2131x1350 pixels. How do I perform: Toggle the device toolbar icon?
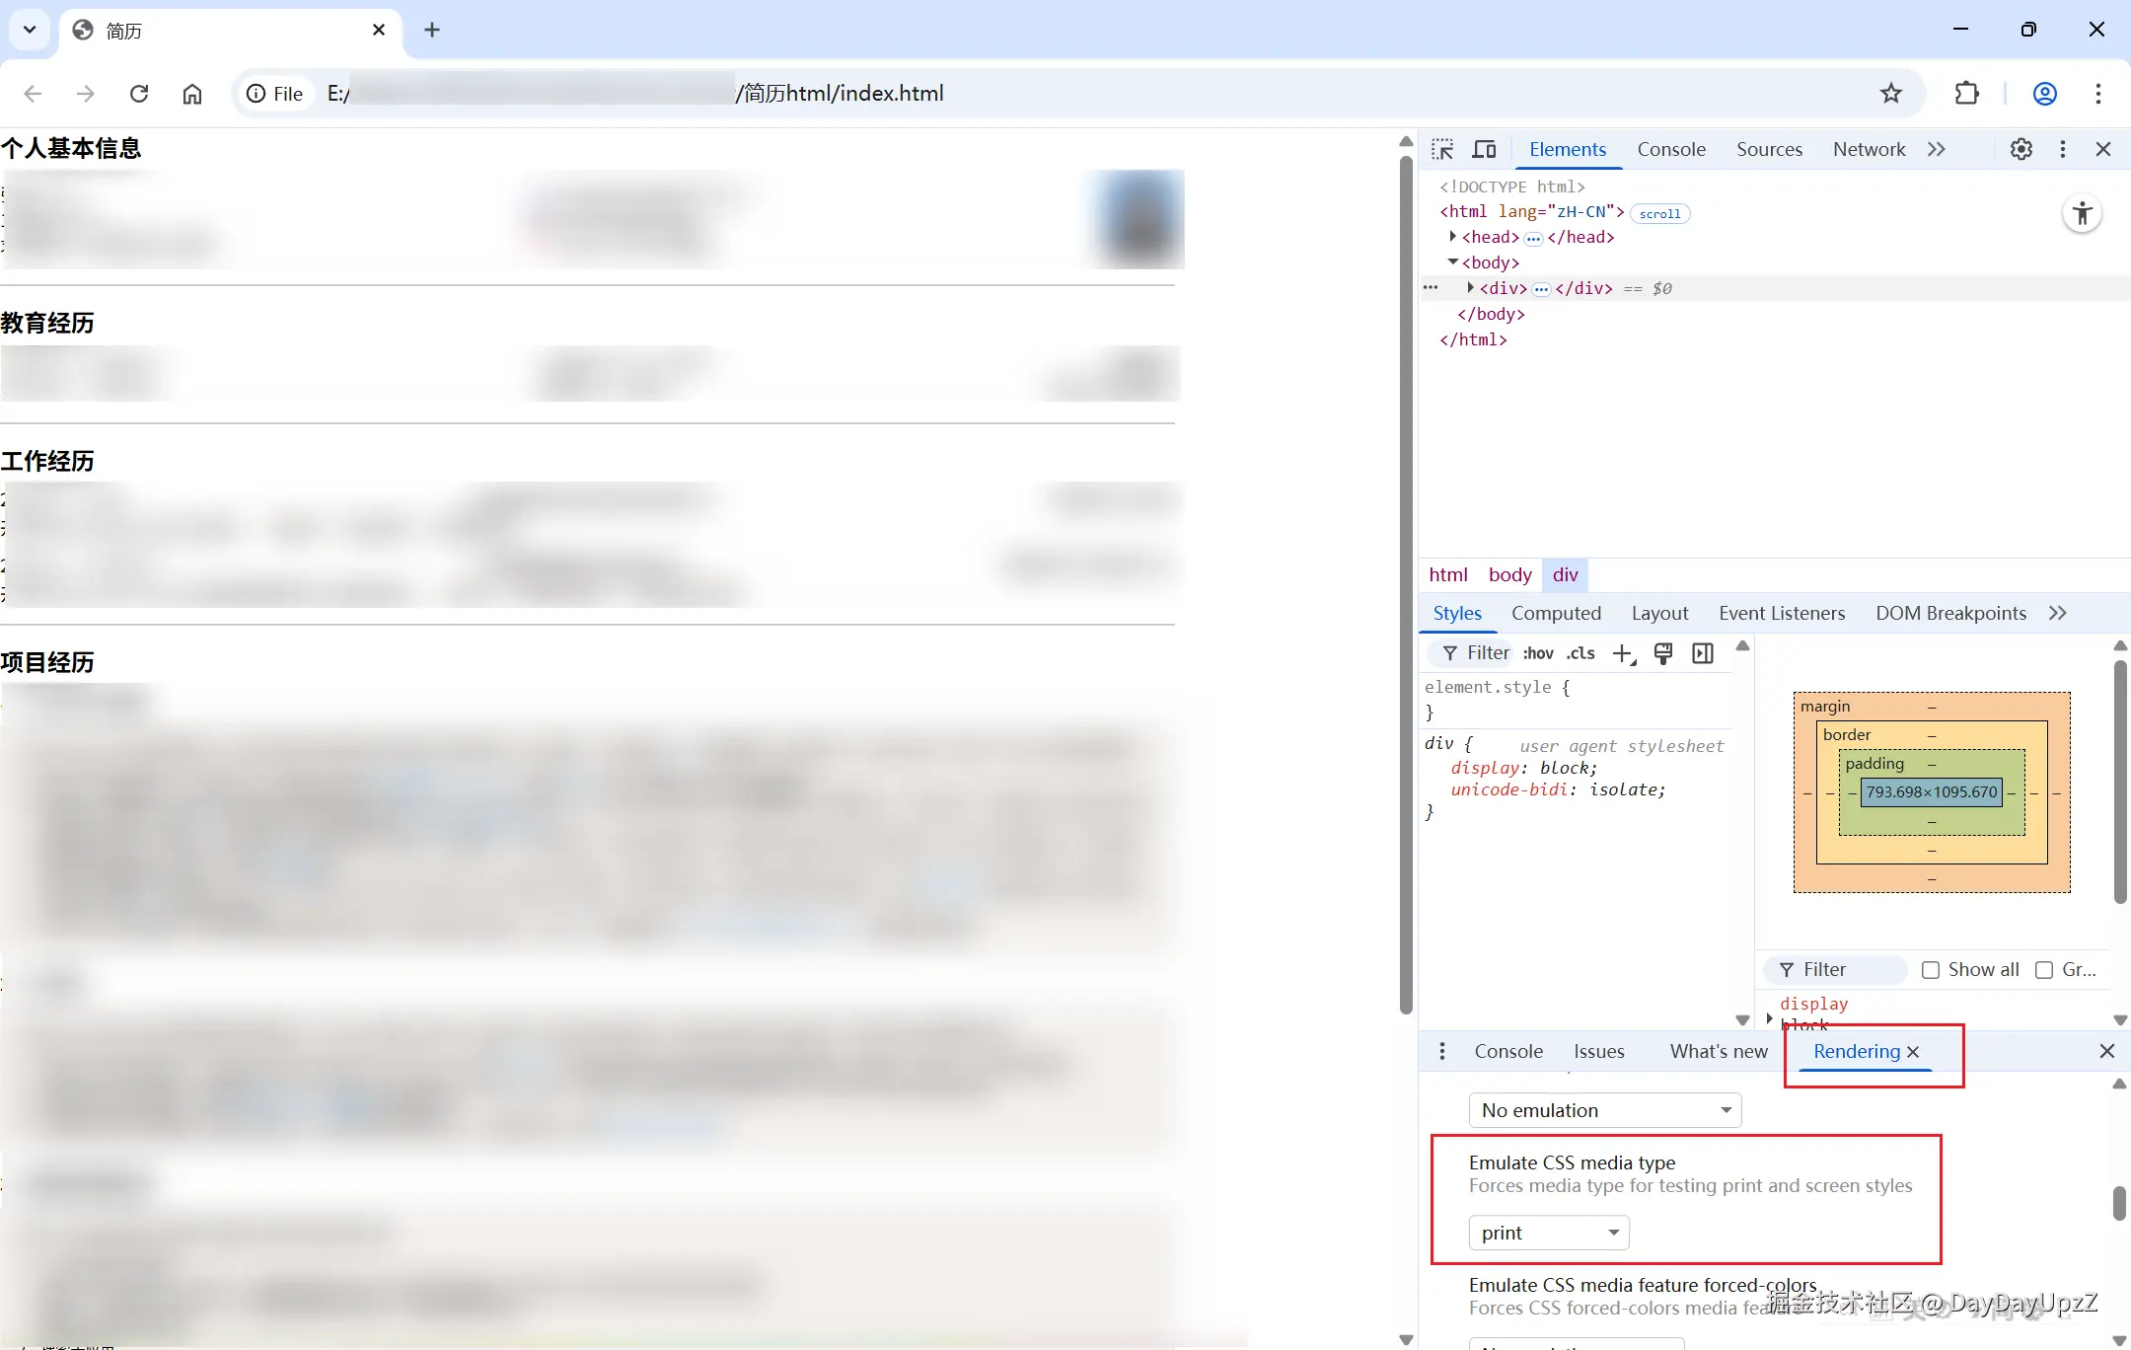[1484, 149]
